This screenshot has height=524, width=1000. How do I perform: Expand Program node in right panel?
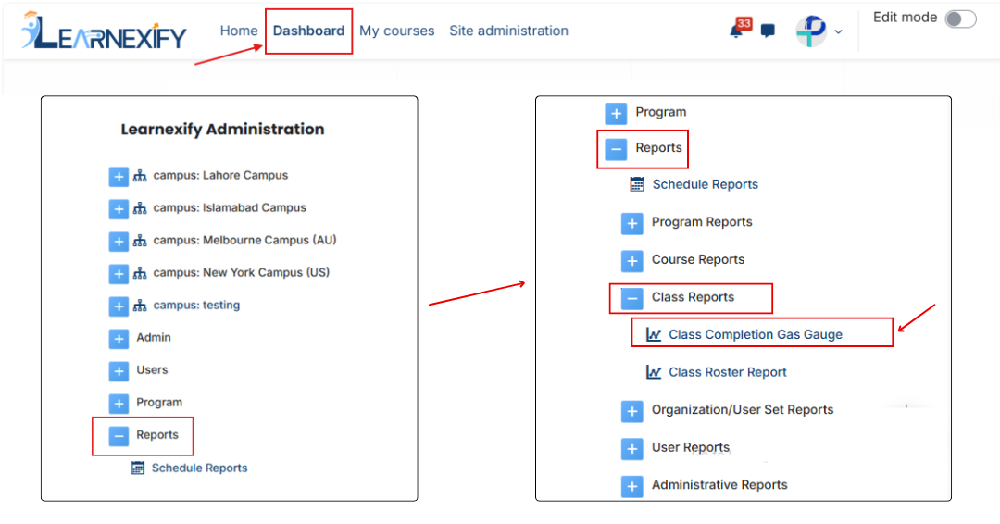pos(616,114)
